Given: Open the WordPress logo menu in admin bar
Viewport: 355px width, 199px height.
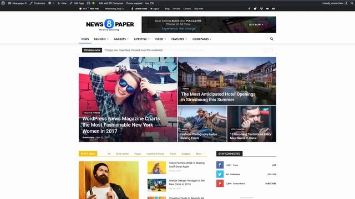Looking at the screenshot, I should [3, 3].
